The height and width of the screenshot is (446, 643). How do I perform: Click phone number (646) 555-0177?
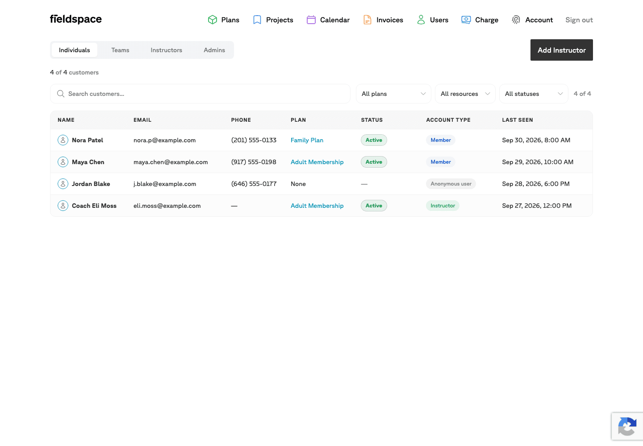pyautogui.click(x=254, y=184)
